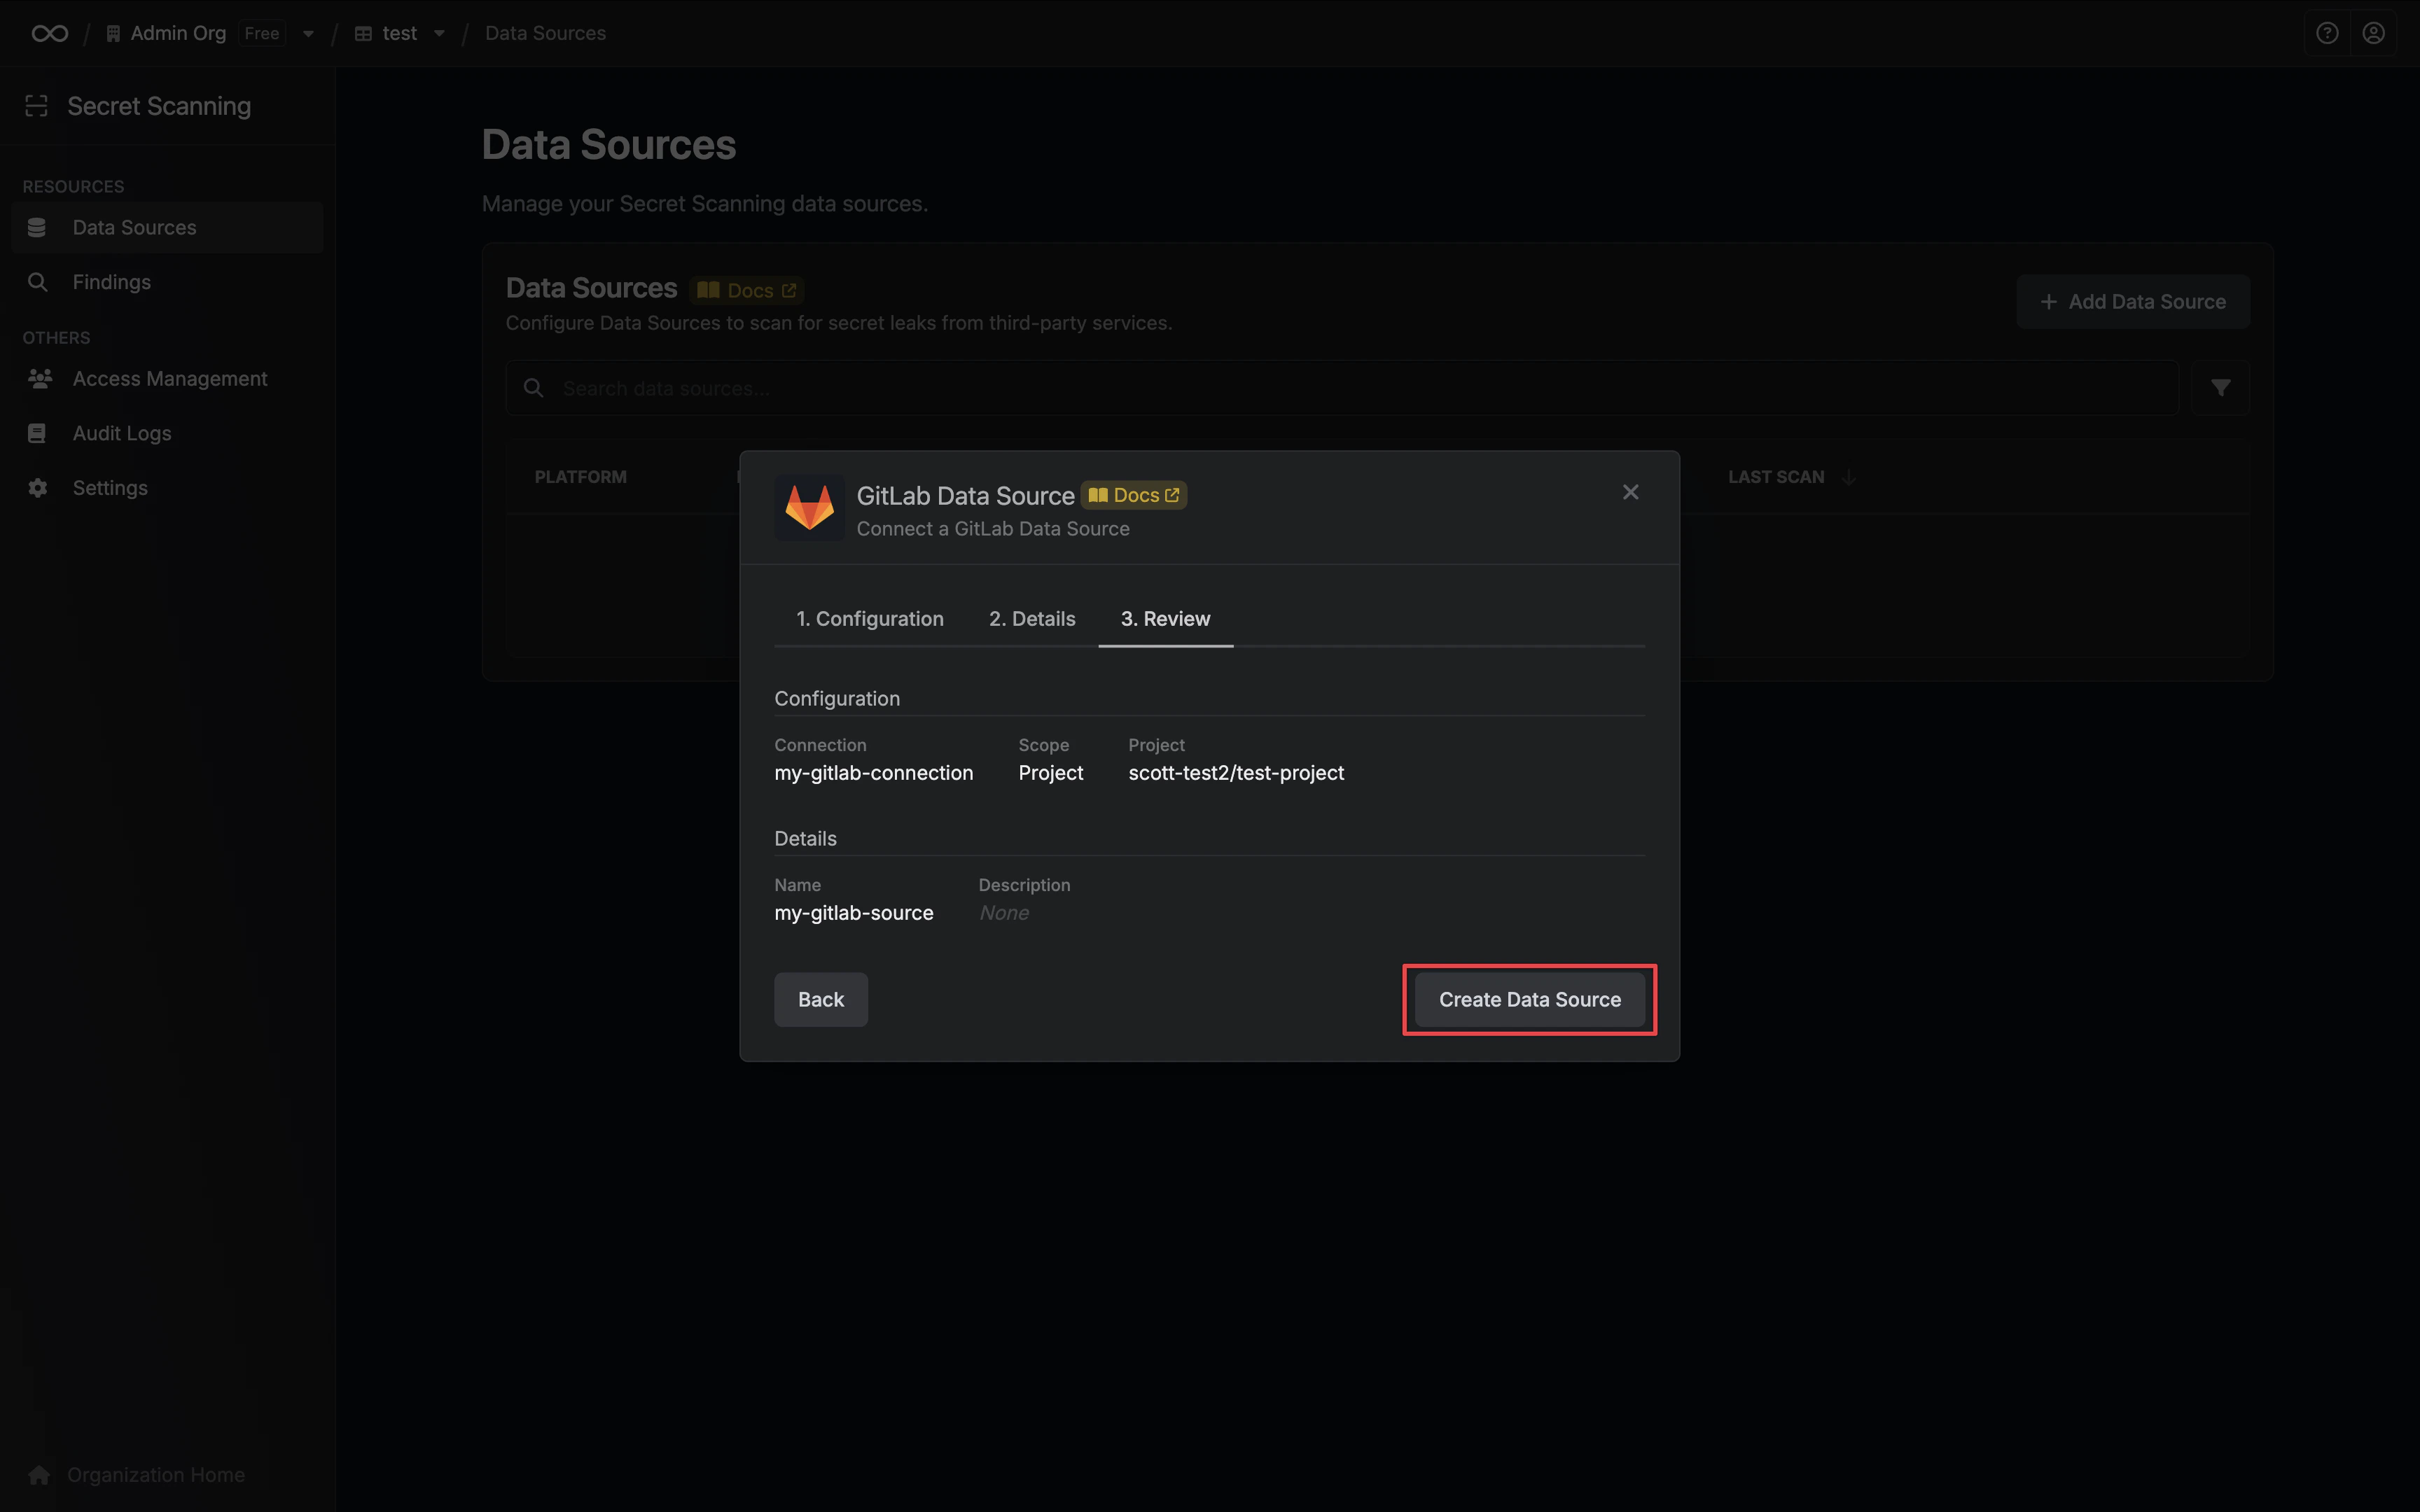Screen dimensions: 2420x1512
Task: Click the Data Sources breadcrumb text
Action: click(x=545, y=33)
